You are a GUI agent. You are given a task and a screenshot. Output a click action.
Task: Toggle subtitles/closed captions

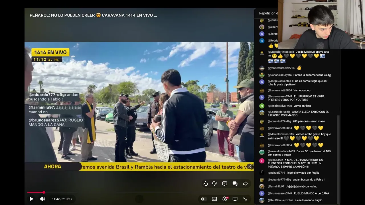214,199
